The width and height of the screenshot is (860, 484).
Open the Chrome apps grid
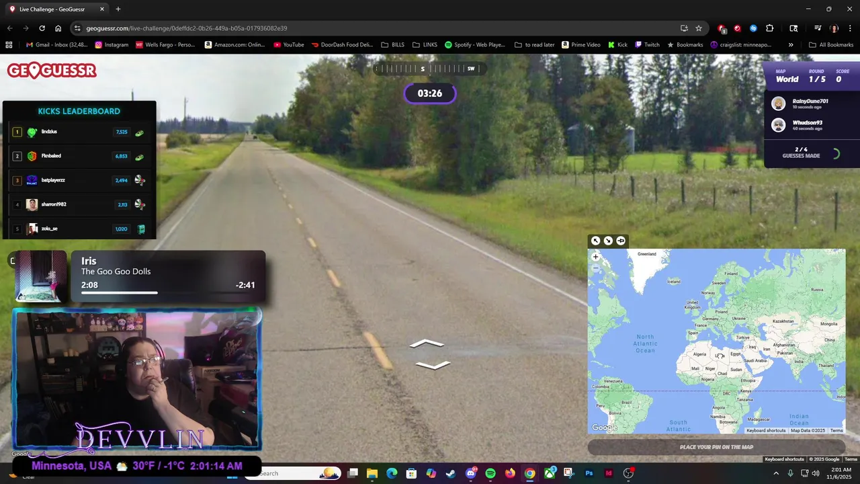[9, 45]
